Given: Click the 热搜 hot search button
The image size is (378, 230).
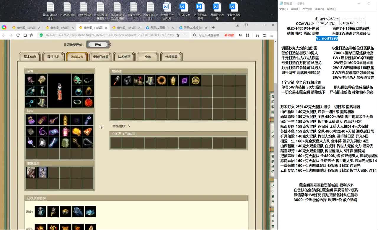Looking at the screenshot, I should click(x=229, y=35).
